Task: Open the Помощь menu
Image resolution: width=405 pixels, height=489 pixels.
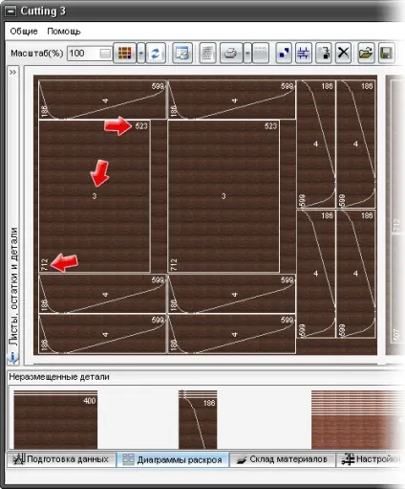Action: (64, 32)
